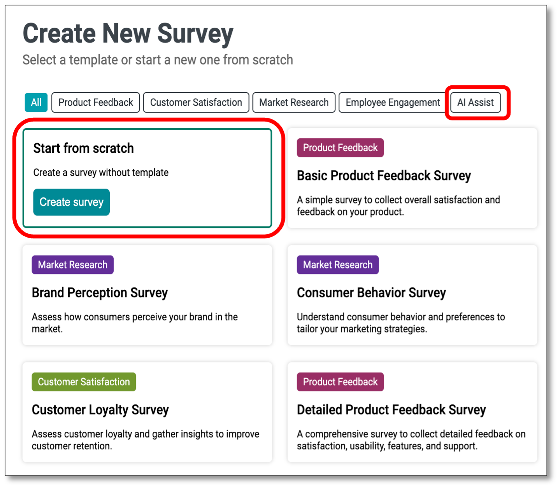Image resolution: width=560 pixels, height=489 pixels.
Task: Filter by Employee Engagement templates
Action: 391,102
